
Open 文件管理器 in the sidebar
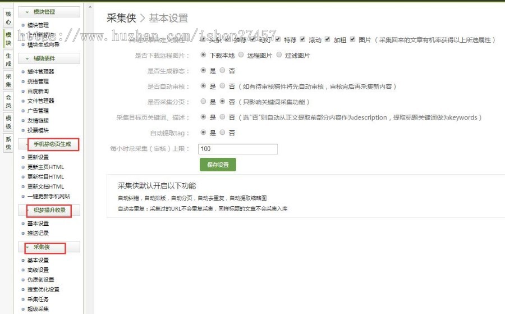click(x=40, y=101)
